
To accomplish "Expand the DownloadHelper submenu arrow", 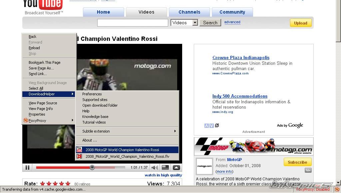I will (x=72, y=94).
